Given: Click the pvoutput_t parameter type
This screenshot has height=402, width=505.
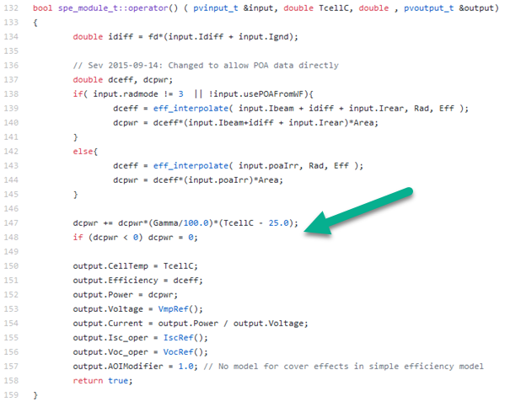Looking at the screenshot, I should [x=428, y=8].
